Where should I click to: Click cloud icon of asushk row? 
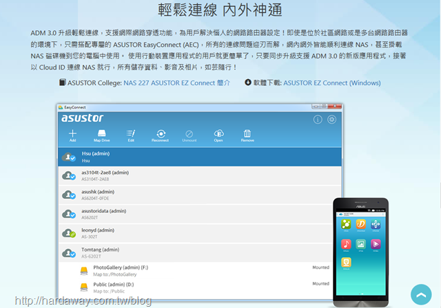(69, 195)
